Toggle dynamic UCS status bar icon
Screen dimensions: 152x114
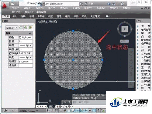[x=81, y=110]
